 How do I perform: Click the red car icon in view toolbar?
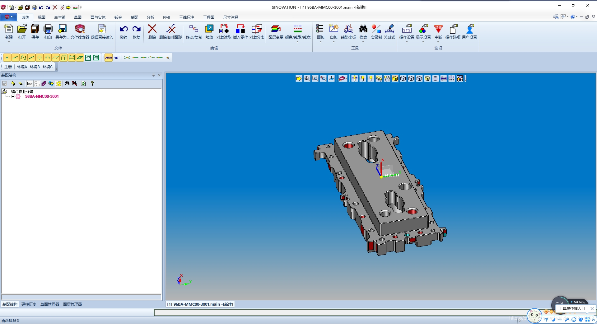click(342, 78)
